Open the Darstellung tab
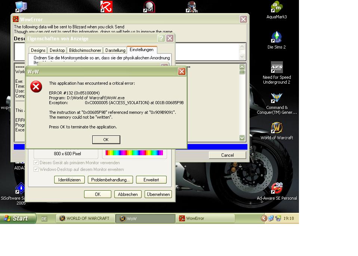Screen dimensions: 358x256 coord(115,50)
